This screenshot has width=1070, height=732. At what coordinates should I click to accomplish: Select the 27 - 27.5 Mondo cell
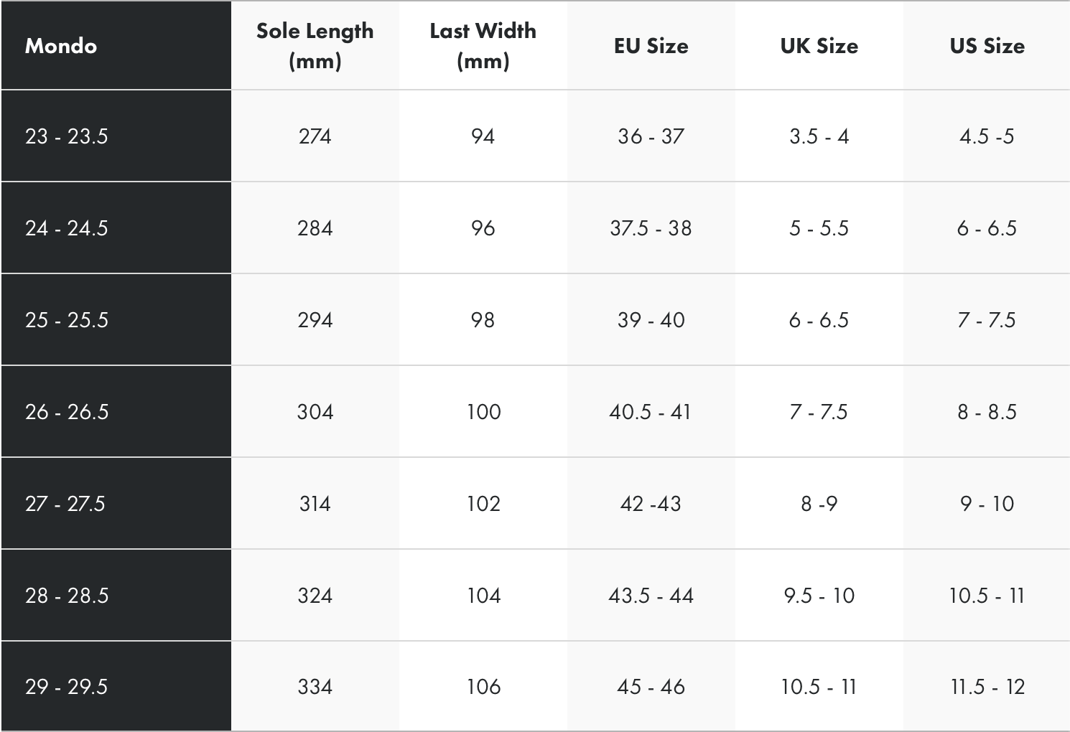pyautogui.click(x=65, y=504)
